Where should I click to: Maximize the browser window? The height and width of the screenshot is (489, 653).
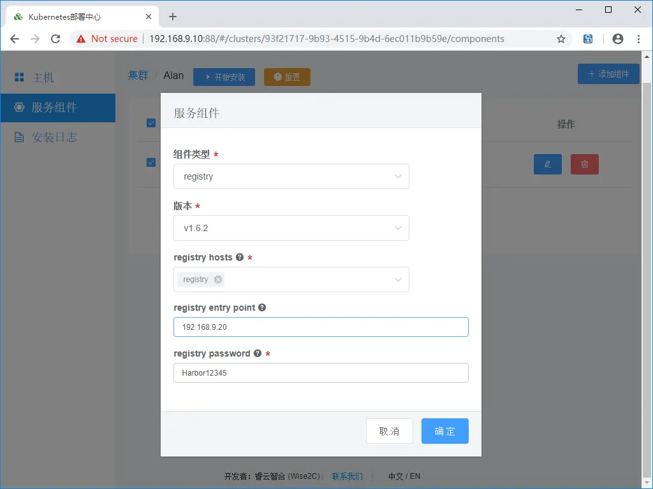coord(608,10)
